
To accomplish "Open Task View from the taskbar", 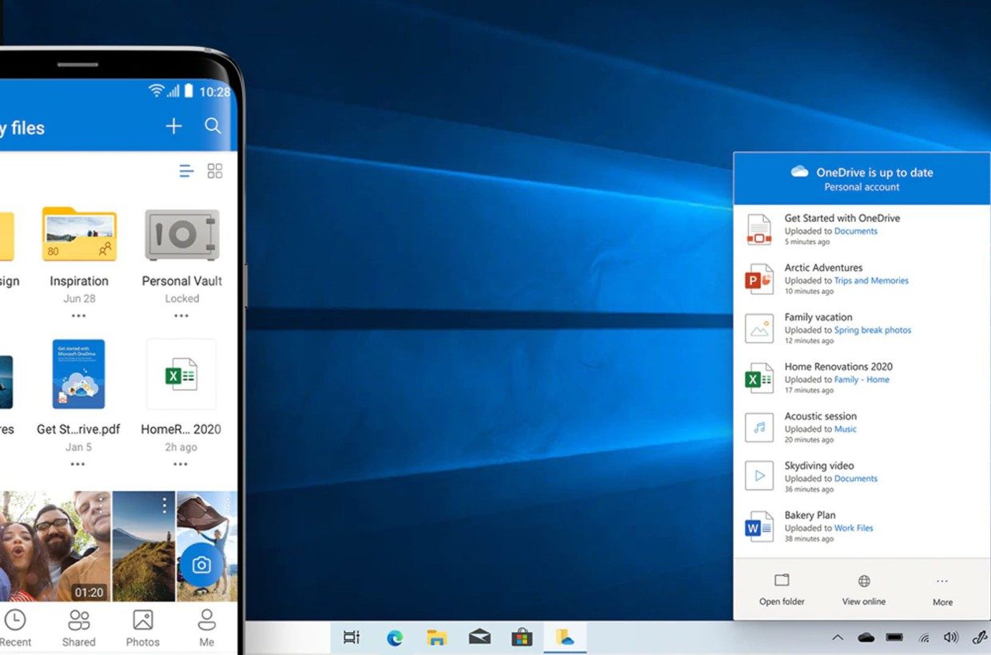I will pyautogui.click(x=352, y=637).
